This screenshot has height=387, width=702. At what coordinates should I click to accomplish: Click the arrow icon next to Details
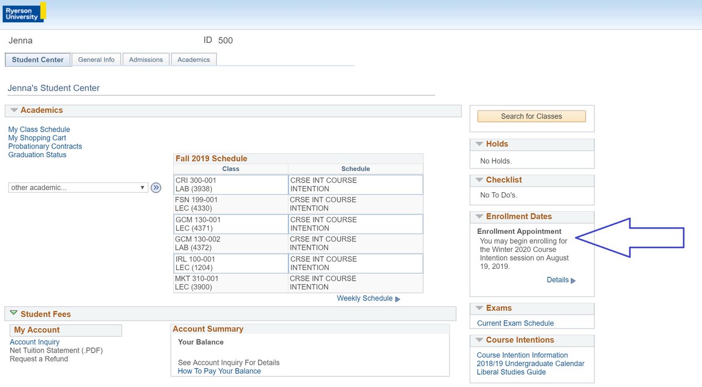[573, 281]
